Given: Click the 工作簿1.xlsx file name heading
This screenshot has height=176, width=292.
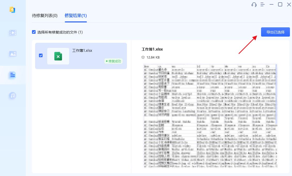Looking at the screenshot, I should click(152, 49).
